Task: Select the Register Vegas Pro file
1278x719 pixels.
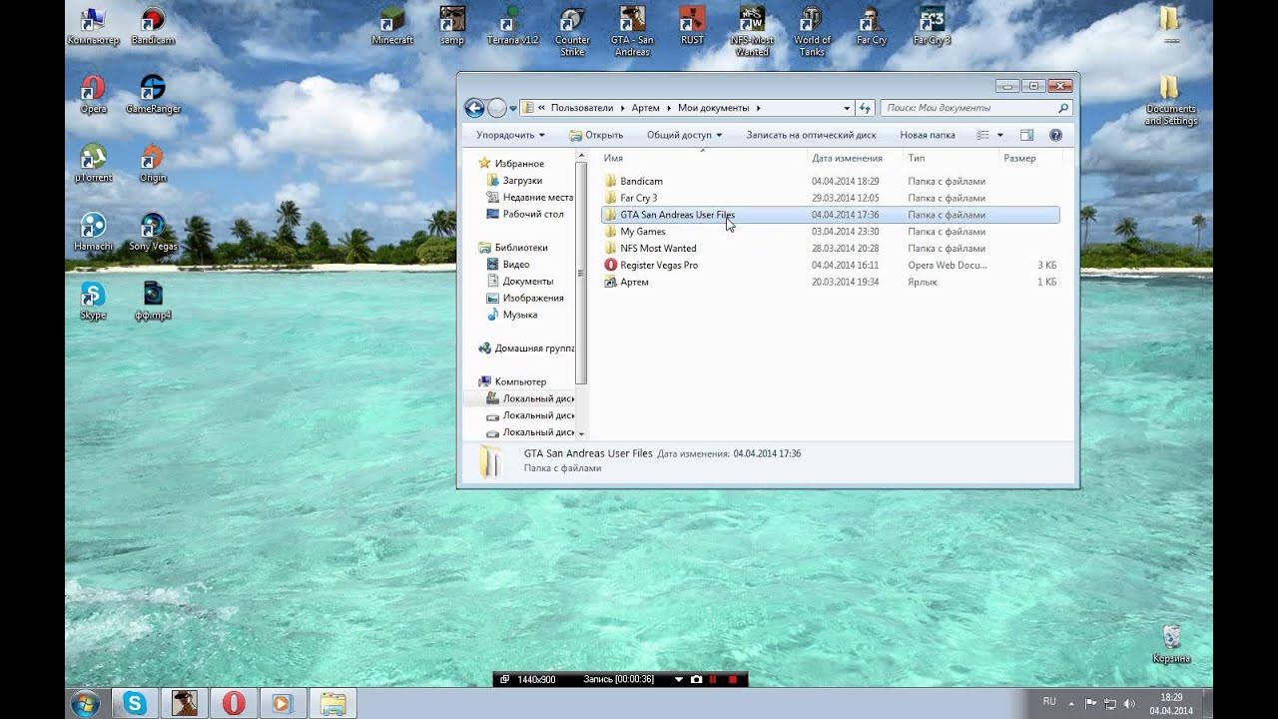Action: coord(830,265)
